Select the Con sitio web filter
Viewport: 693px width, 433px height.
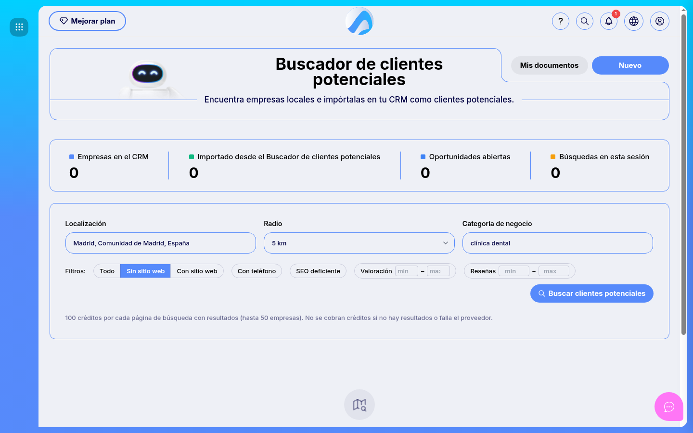[x=197, y=271]
